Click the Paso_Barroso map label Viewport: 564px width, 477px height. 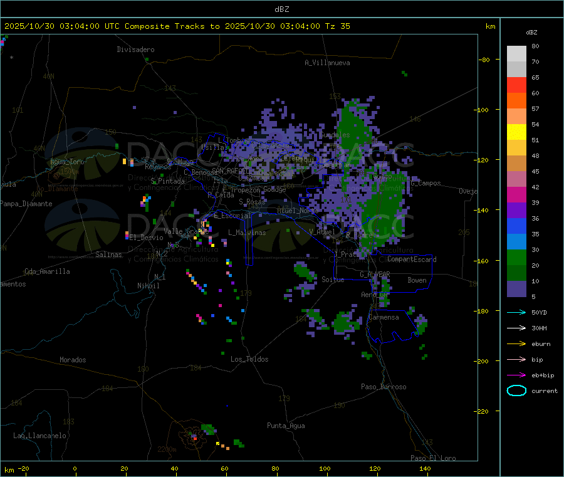[x=384, y=387]
